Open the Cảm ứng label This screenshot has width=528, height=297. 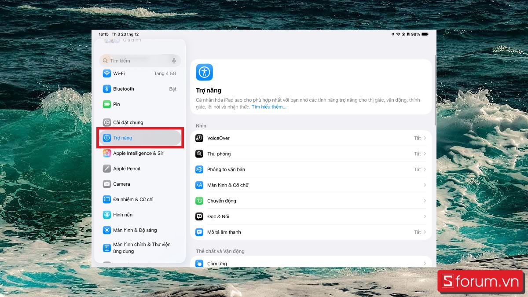tap(217, 264)
